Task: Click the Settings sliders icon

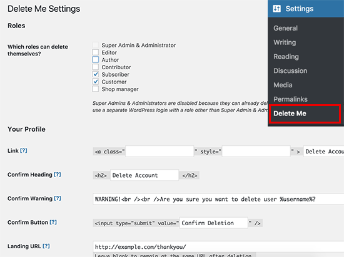Action: click(x=276, y=9)
